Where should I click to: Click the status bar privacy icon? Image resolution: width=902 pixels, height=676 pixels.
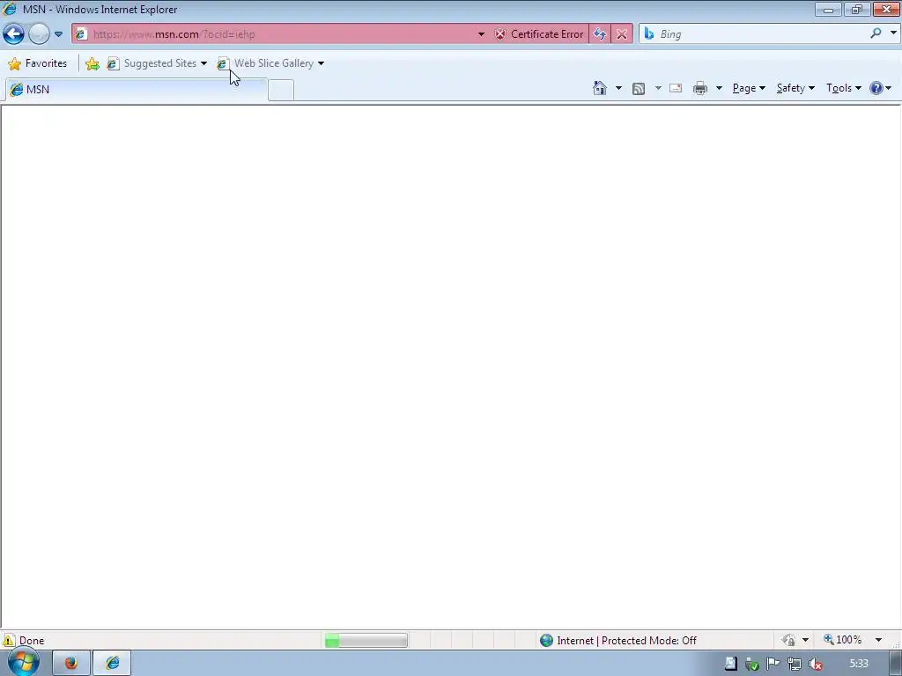(788, 640)
